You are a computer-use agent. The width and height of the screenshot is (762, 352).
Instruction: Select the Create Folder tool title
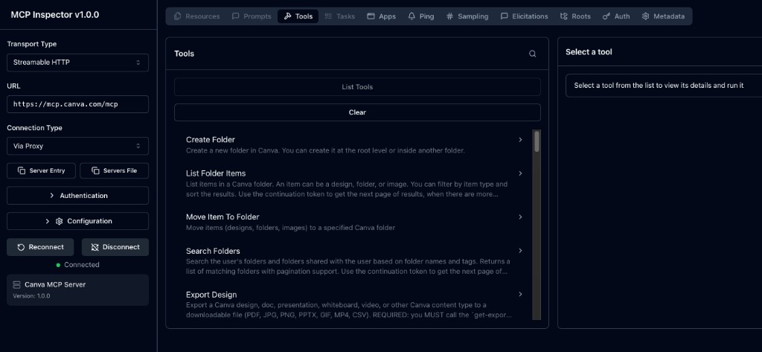[x=211, y=140]
